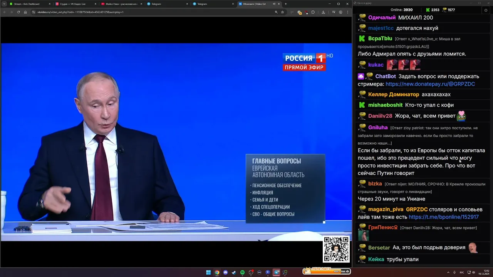
Task: Open browser downloads icon
Action: coord(323,12)
